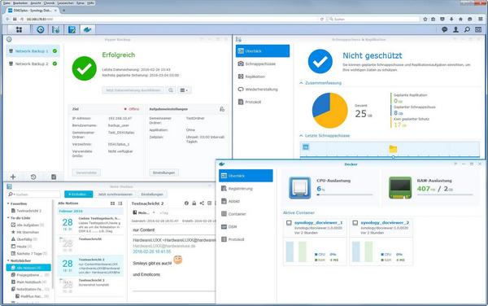Click Firefox downloads arrow icon
The width and height of the screenshot is (488, 306).
click(x=451, y=19)
